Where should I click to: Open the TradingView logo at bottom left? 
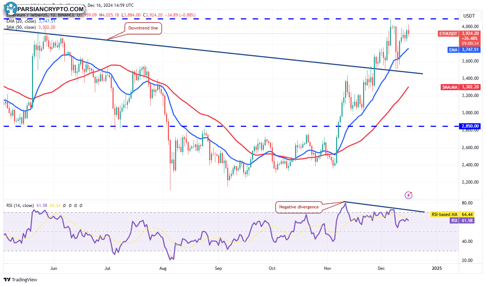point(20,280)
